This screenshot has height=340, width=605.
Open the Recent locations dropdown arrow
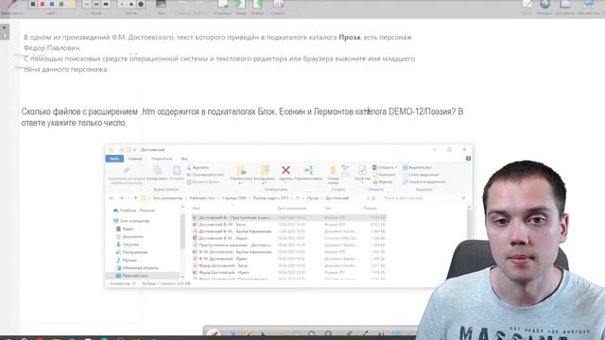point(129,198)
